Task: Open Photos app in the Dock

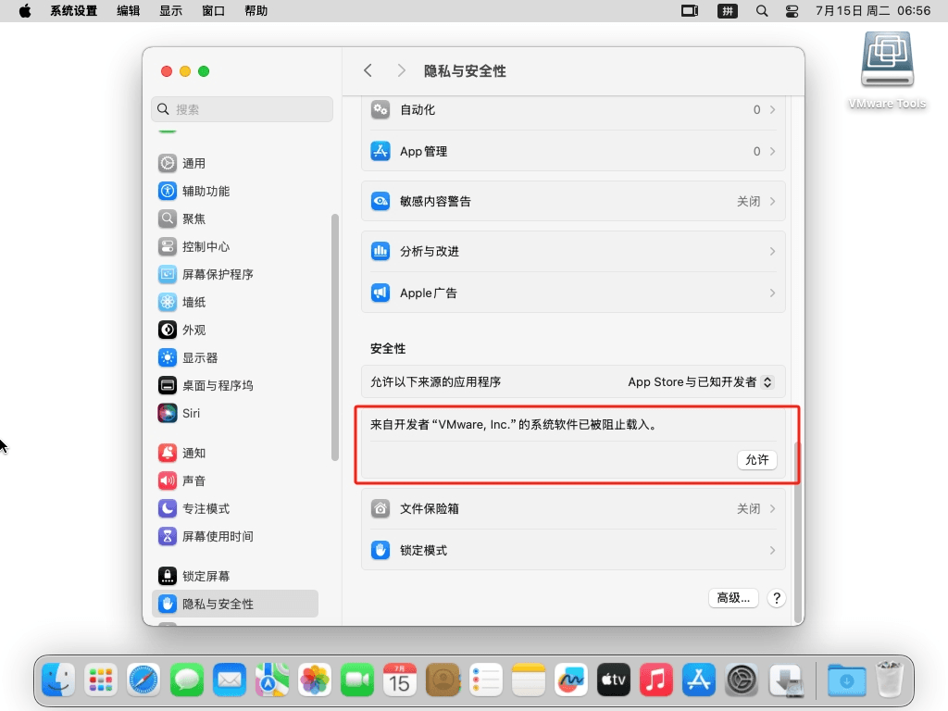Action: click(x=315, y=680)
